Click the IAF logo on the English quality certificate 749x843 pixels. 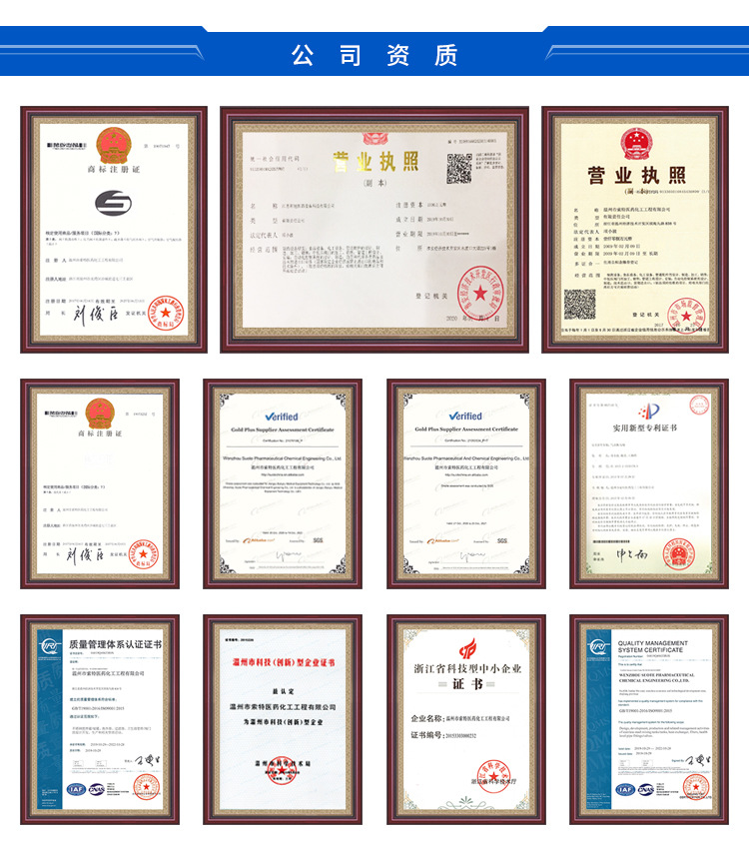click(625, 789)
